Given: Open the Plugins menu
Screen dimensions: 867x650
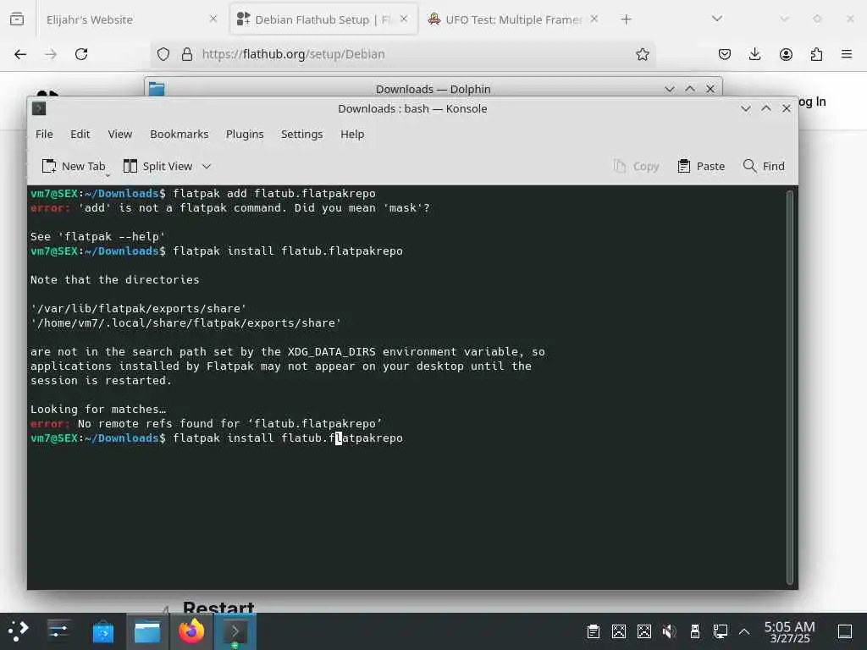Looking at the screenshot, I should click(x=245, y=135).
